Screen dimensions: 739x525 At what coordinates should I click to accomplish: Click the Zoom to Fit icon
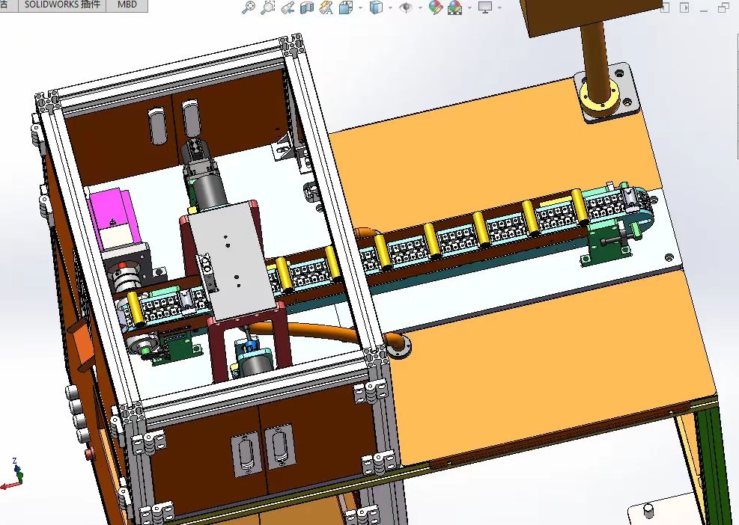tap(249, 7)
